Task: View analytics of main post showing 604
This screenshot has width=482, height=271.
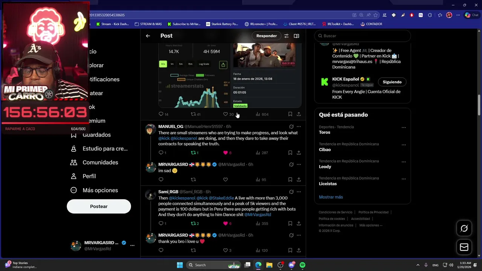Action: click(x=262, y=114)
